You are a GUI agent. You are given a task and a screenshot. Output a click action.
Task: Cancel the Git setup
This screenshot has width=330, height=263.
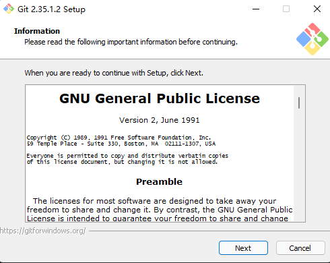[x=300, y=248]
